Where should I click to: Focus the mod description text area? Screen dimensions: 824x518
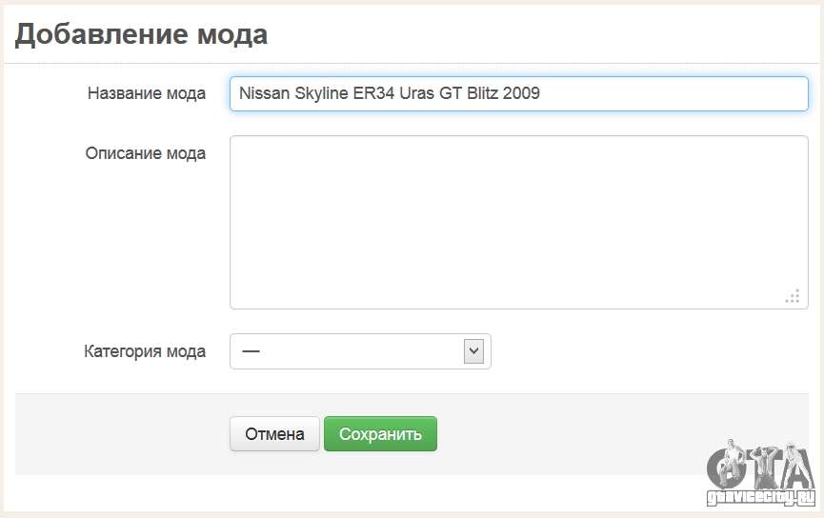pos(518,222)
